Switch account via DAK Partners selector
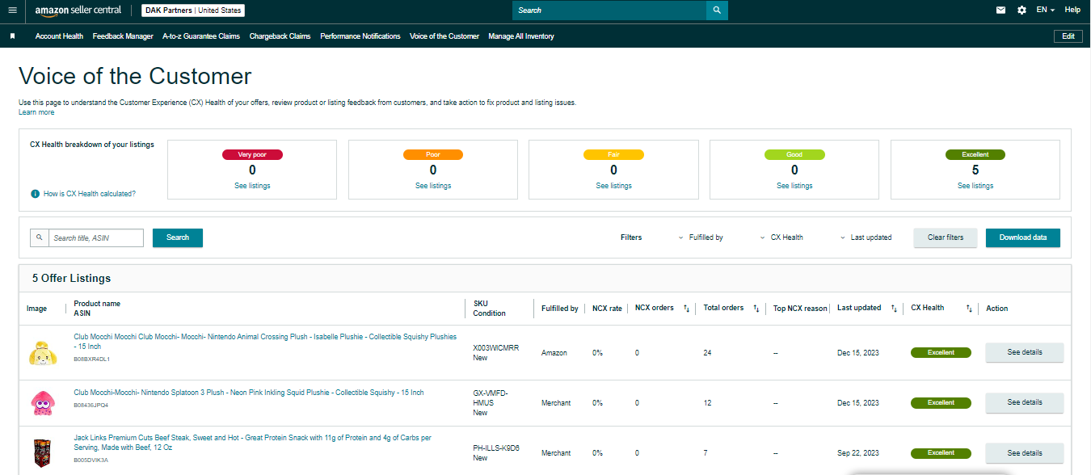1091x475 pixels. pos(193,11)
